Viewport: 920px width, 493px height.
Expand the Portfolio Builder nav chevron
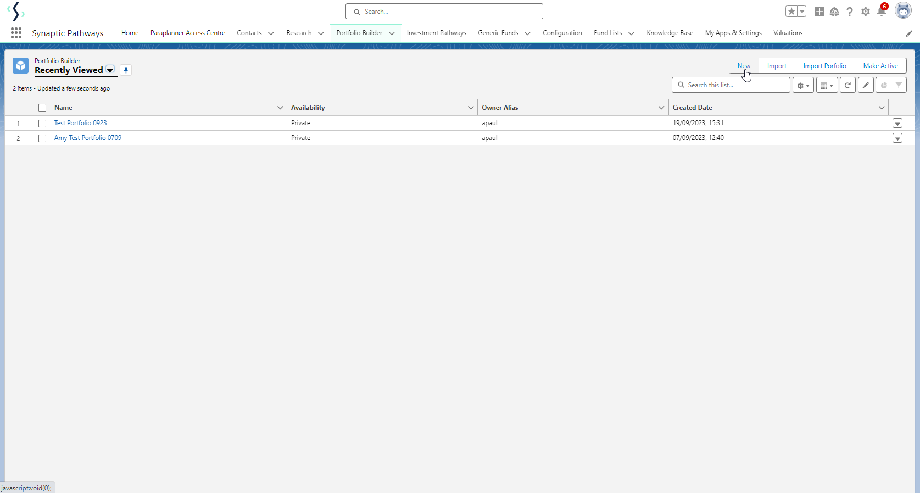[x=392, y=33]
